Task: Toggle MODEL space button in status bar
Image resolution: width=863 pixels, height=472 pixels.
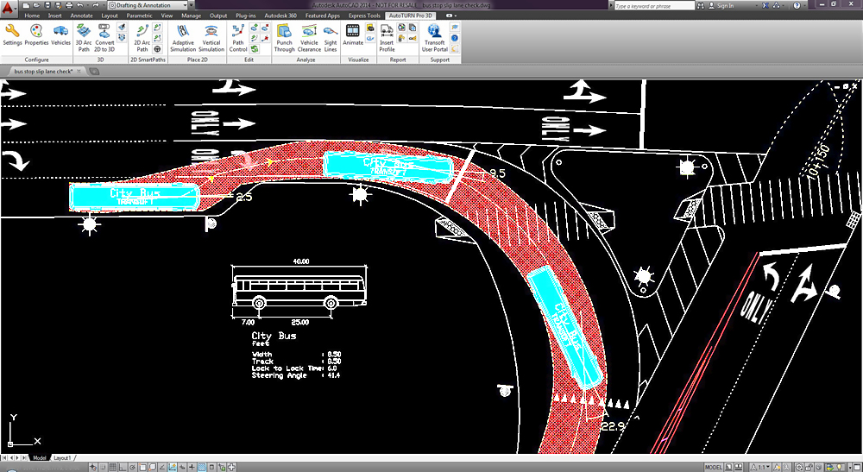Action: click(x=714, y=467)
